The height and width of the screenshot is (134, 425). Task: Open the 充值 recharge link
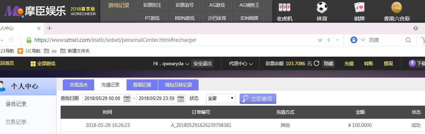pos(349,63)
